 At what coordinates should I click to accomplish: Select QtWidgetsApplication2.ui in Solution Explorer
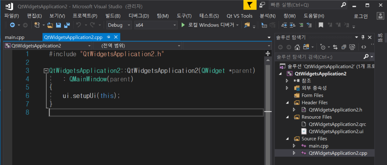[x=336, y=132]
